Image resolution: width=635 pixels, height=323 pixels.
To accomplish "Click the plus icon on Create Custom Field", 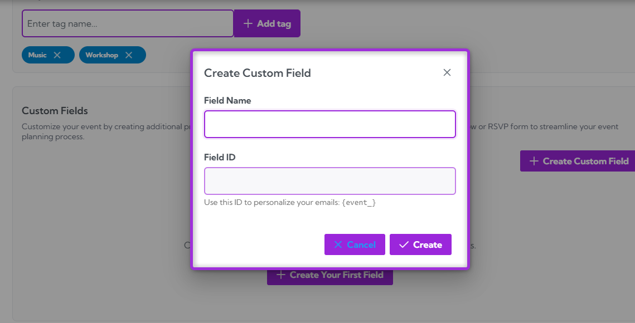I will (534, 160).
